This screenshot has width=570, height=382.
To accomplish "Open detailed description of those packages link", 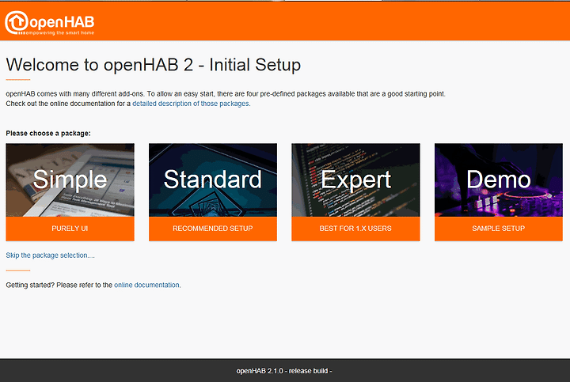I will point(191,104).
